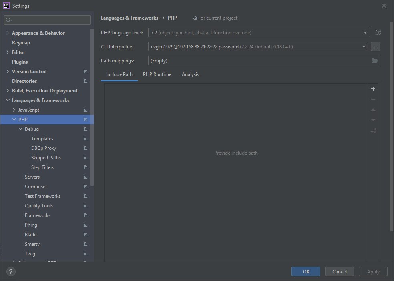394x281 pixels.
Task: Click the project-level icon beside Skipped Paths
Action: click(85, 158)
